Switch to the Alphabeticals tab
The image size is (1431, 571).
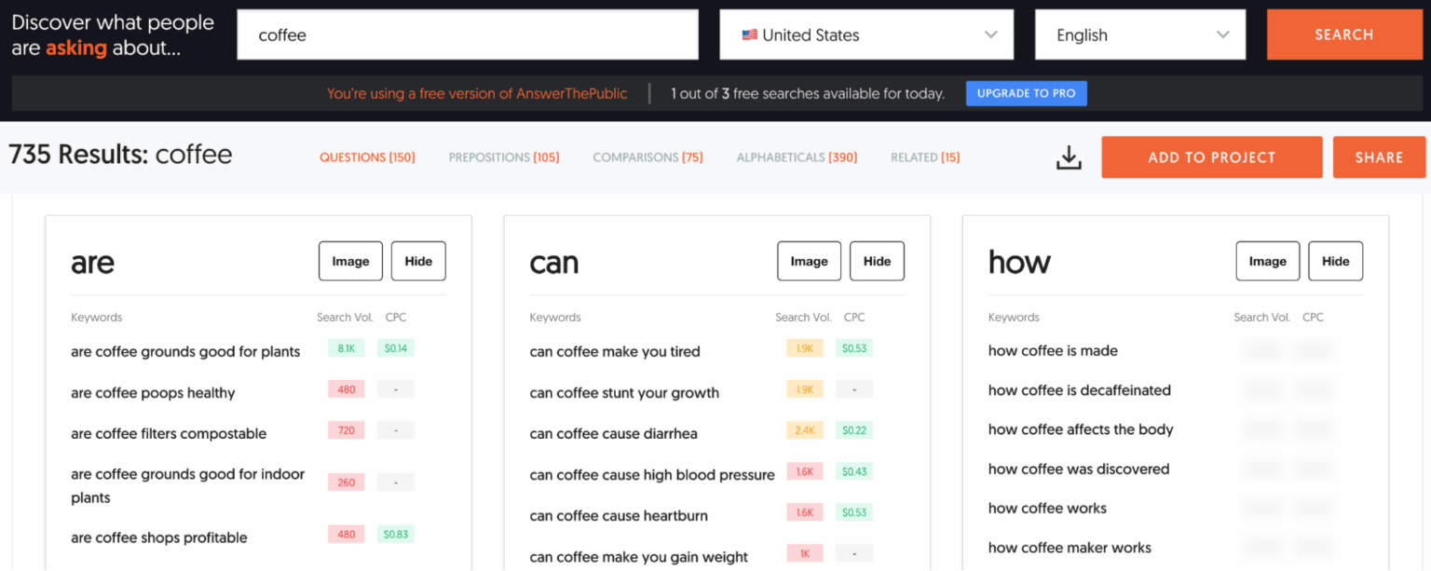(x=797, y=156)
